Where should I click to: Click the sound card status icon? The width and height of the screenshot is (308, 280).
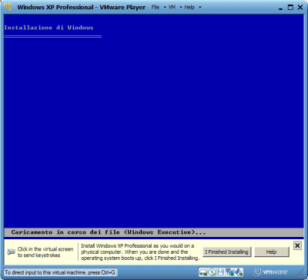click(x=239, y=272)
